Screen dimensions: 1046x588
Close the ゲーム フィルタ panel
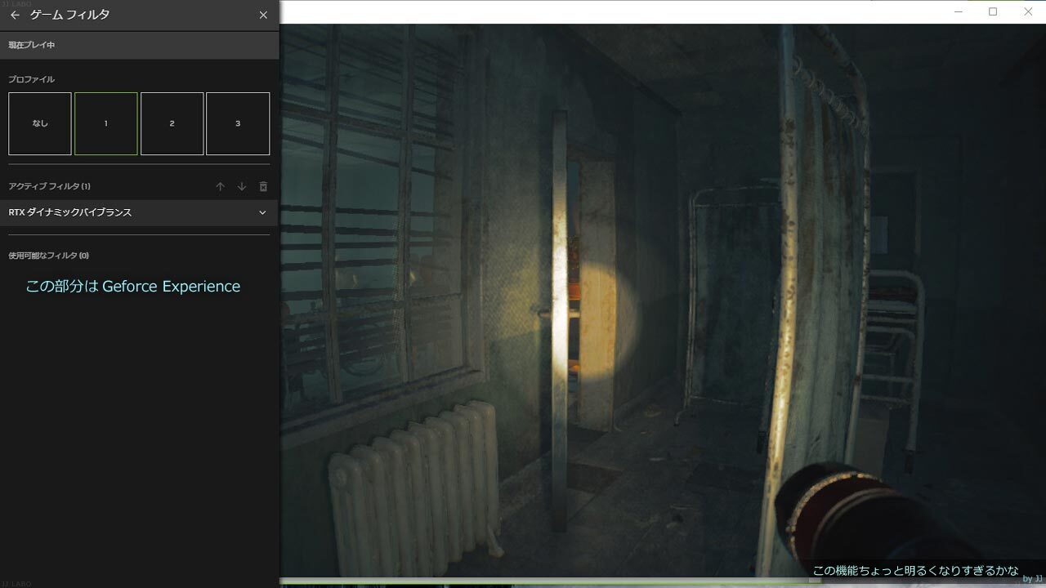[263, 15]
